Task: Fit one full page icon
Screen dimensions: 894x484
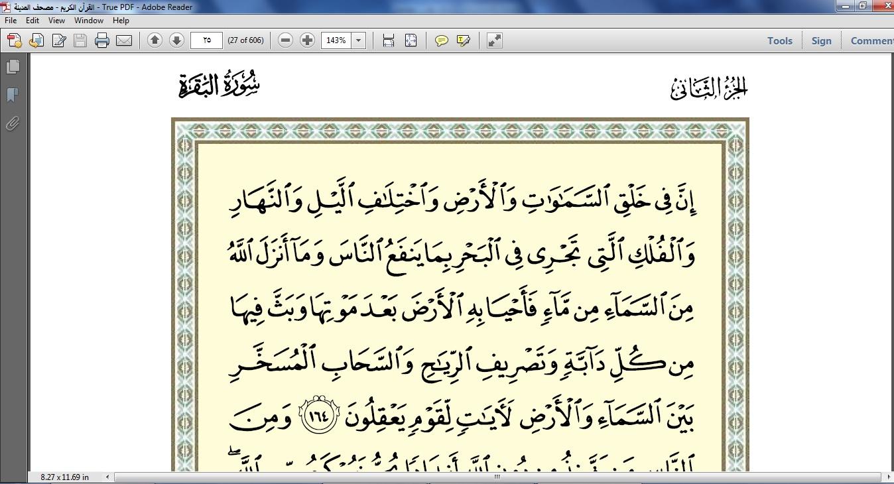Action: pyautogui.click(x=411, y=40)
